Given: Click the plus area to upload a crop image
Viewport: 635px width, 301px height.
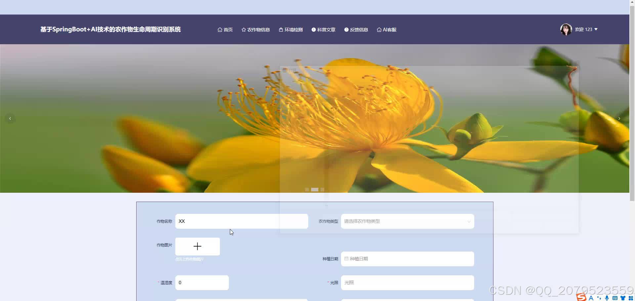Looking at the screenshot, I should point(197,246).
